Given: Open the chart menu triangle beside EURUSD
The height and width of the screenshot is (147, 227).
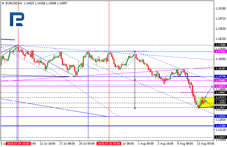Looking at the screenshot, I should [x=3, y=3].
